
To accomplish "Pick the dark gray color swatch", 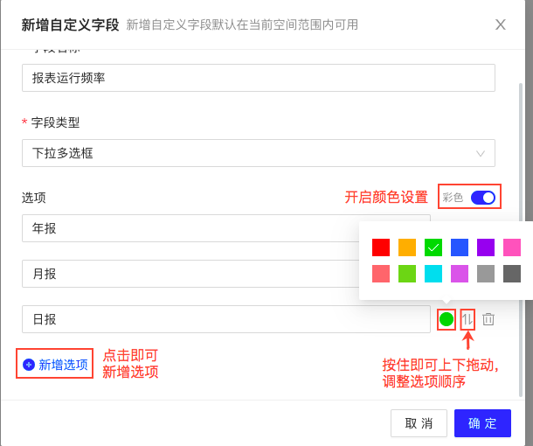I will point(512,274).
